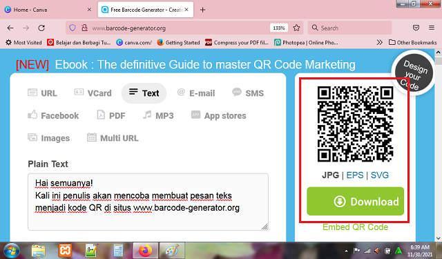Go back with the browser back arrow
This screenshot has width=442, height=259.
pos(10,28)
